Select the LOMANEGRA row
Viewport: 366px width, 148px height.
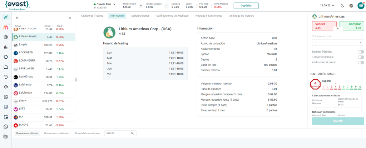coord(44,61)
